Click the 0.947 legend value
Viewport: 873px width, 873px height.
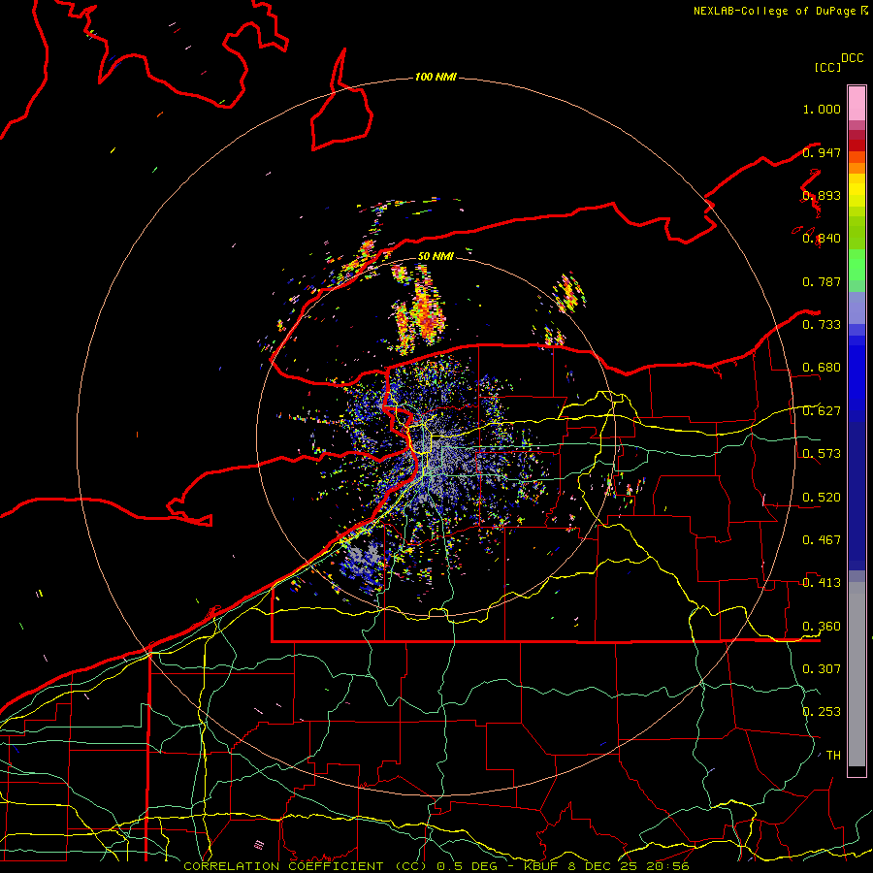click(822, 152)
